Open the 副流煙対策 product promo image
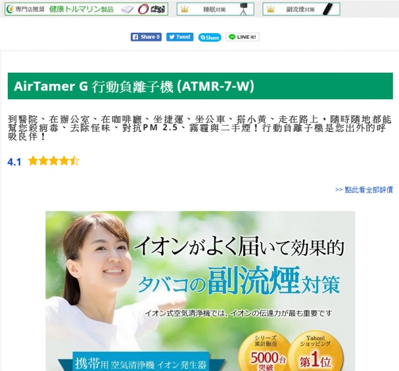Image resolution: width=399 pixels, height=371 pixels. click(200, 291)
